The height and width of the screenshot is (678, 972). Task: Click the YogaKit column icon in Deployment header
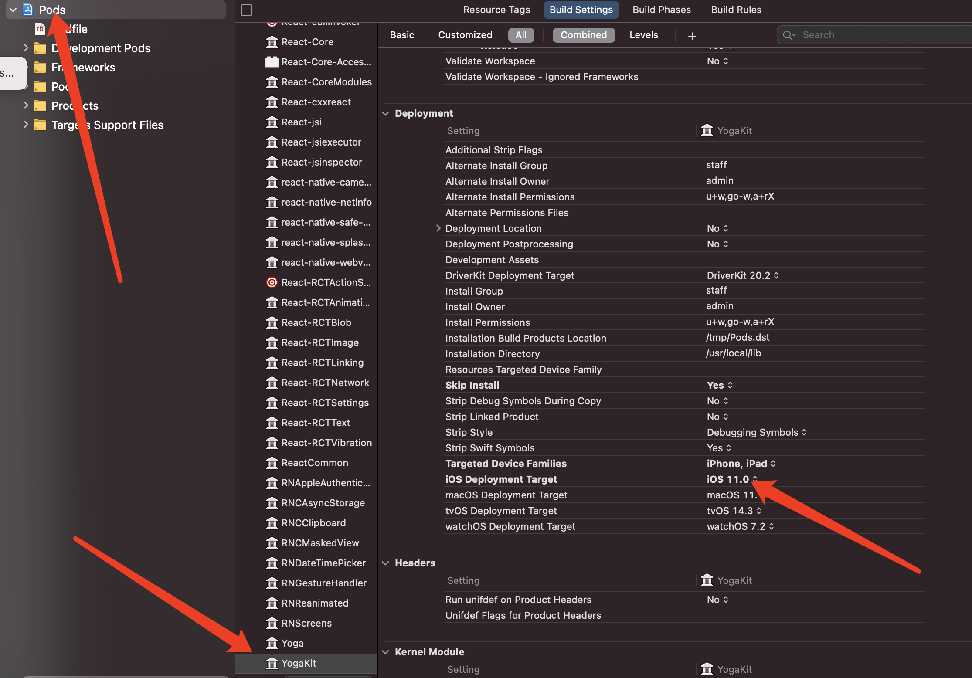(x=707, y=130)
